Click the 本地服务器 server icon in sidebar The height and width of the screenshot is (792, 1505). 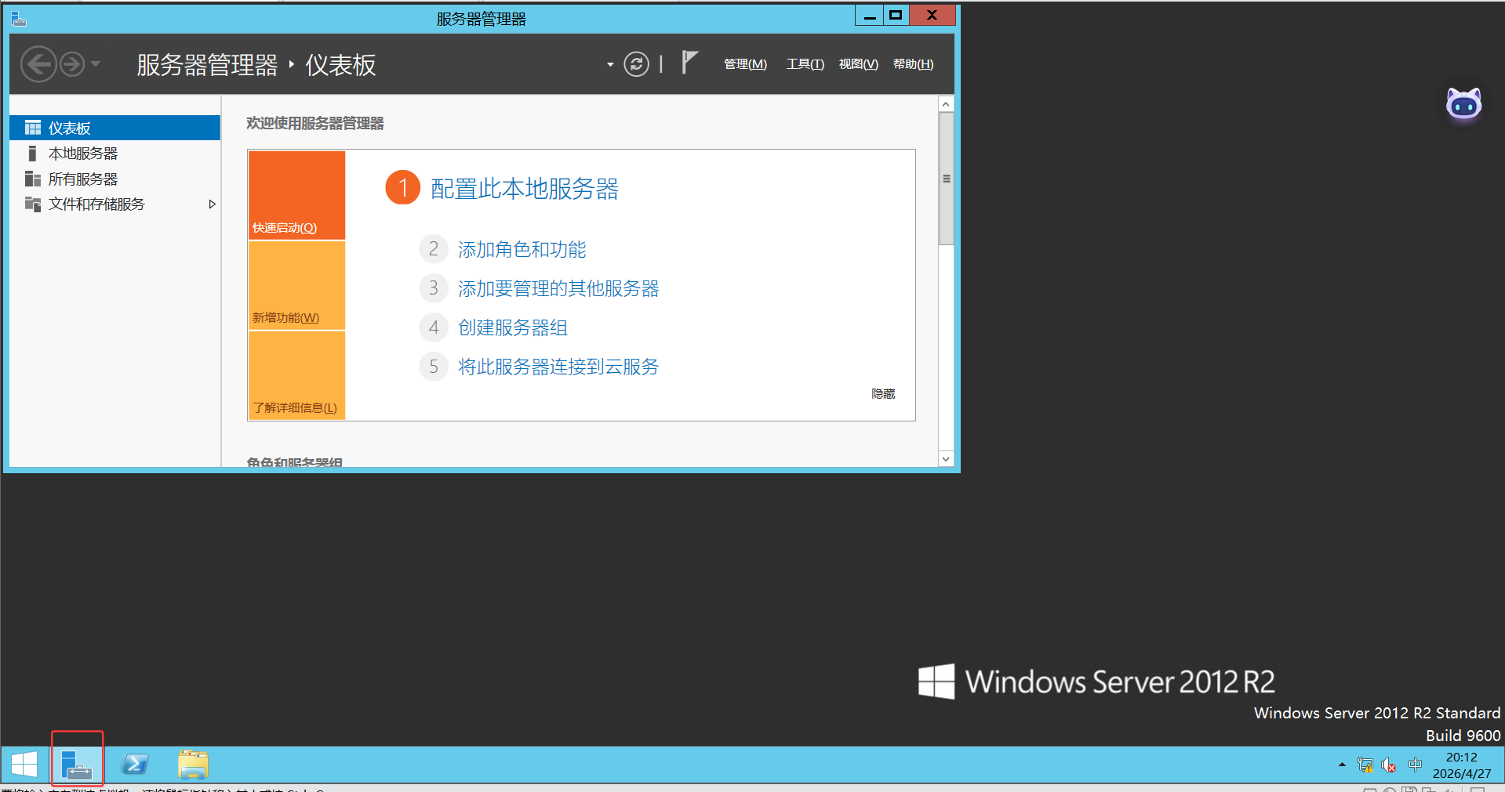(x=32, y=154)
